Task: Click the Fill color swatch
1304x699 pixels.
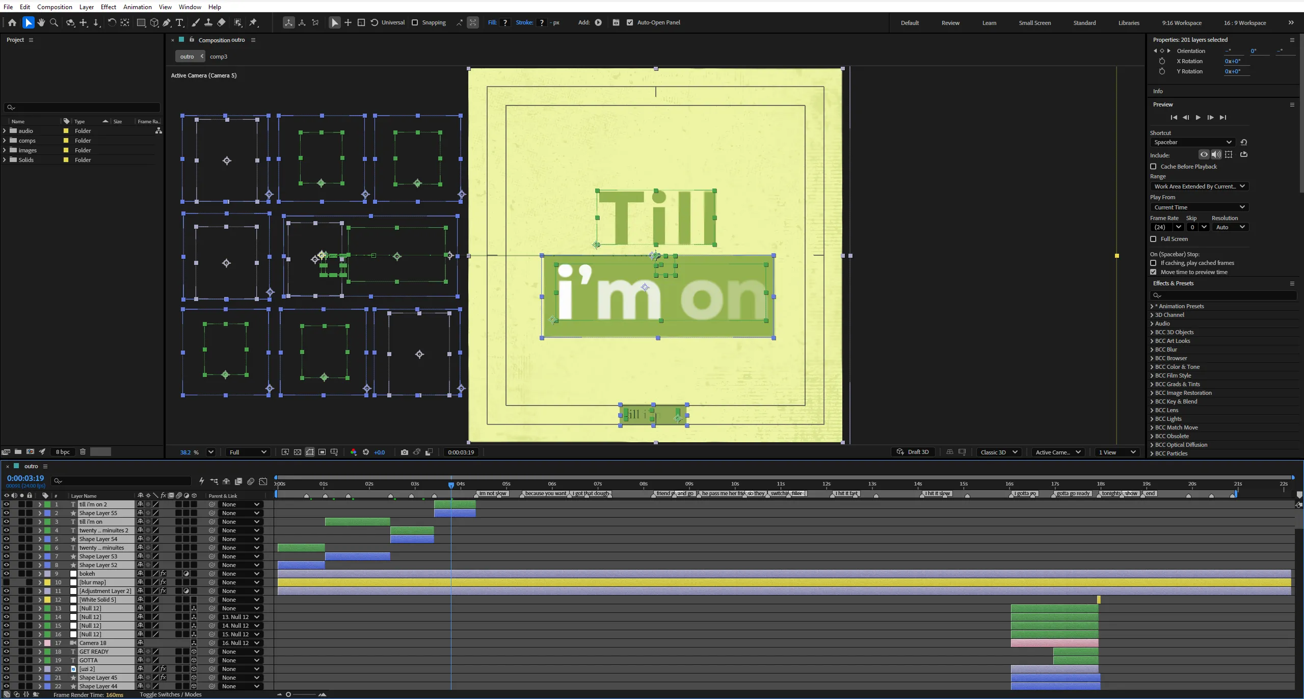Action: click(x=505, y=22)
